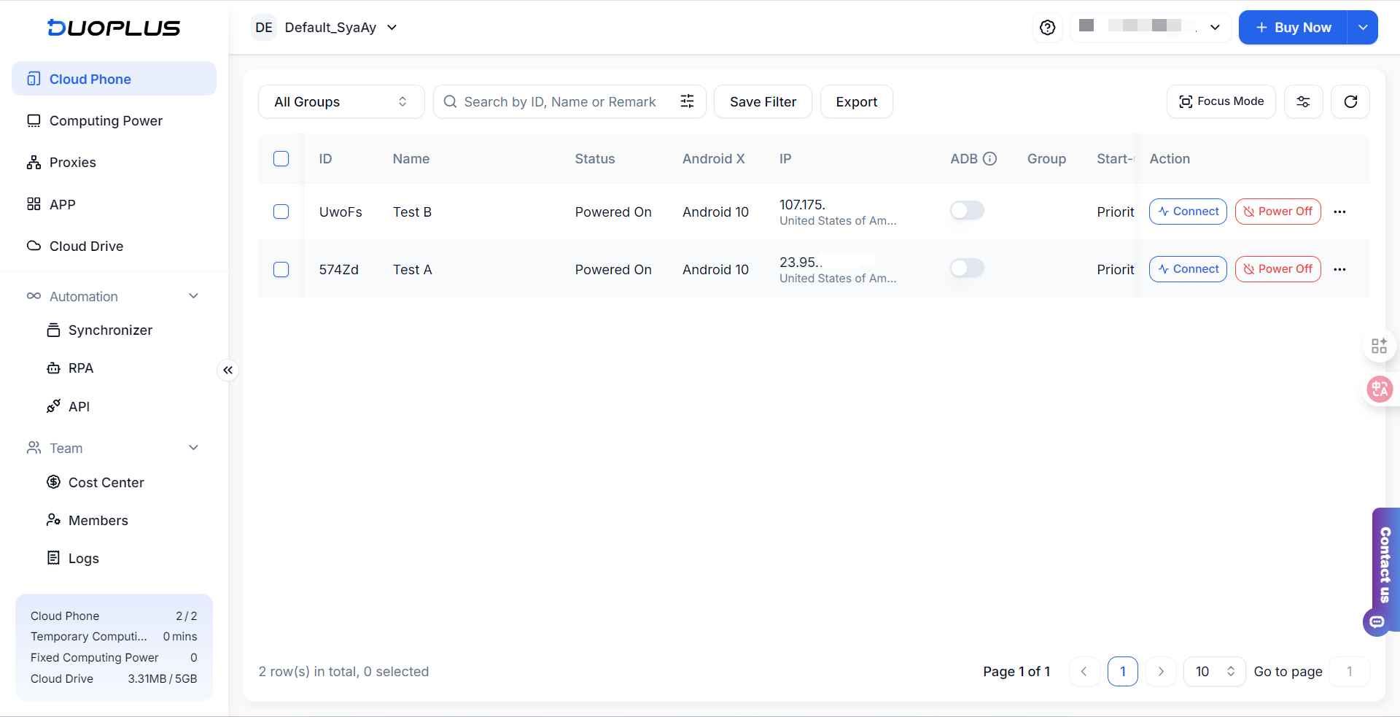Image resolution: width=1400 pixels, height=717 pixels.
Task: Select the Test A row checkbox
Action: [x=281, y=269]
